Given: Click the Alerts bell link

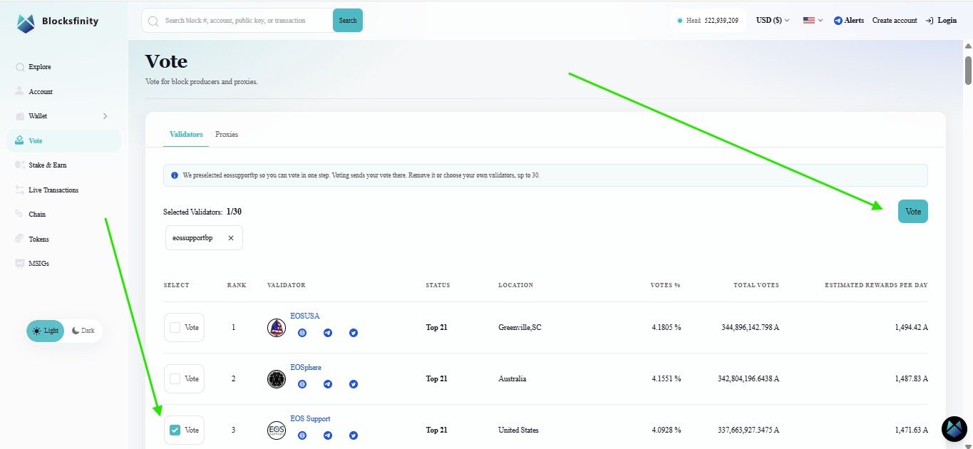Looking at the screenshot, I should pos(848,21).
